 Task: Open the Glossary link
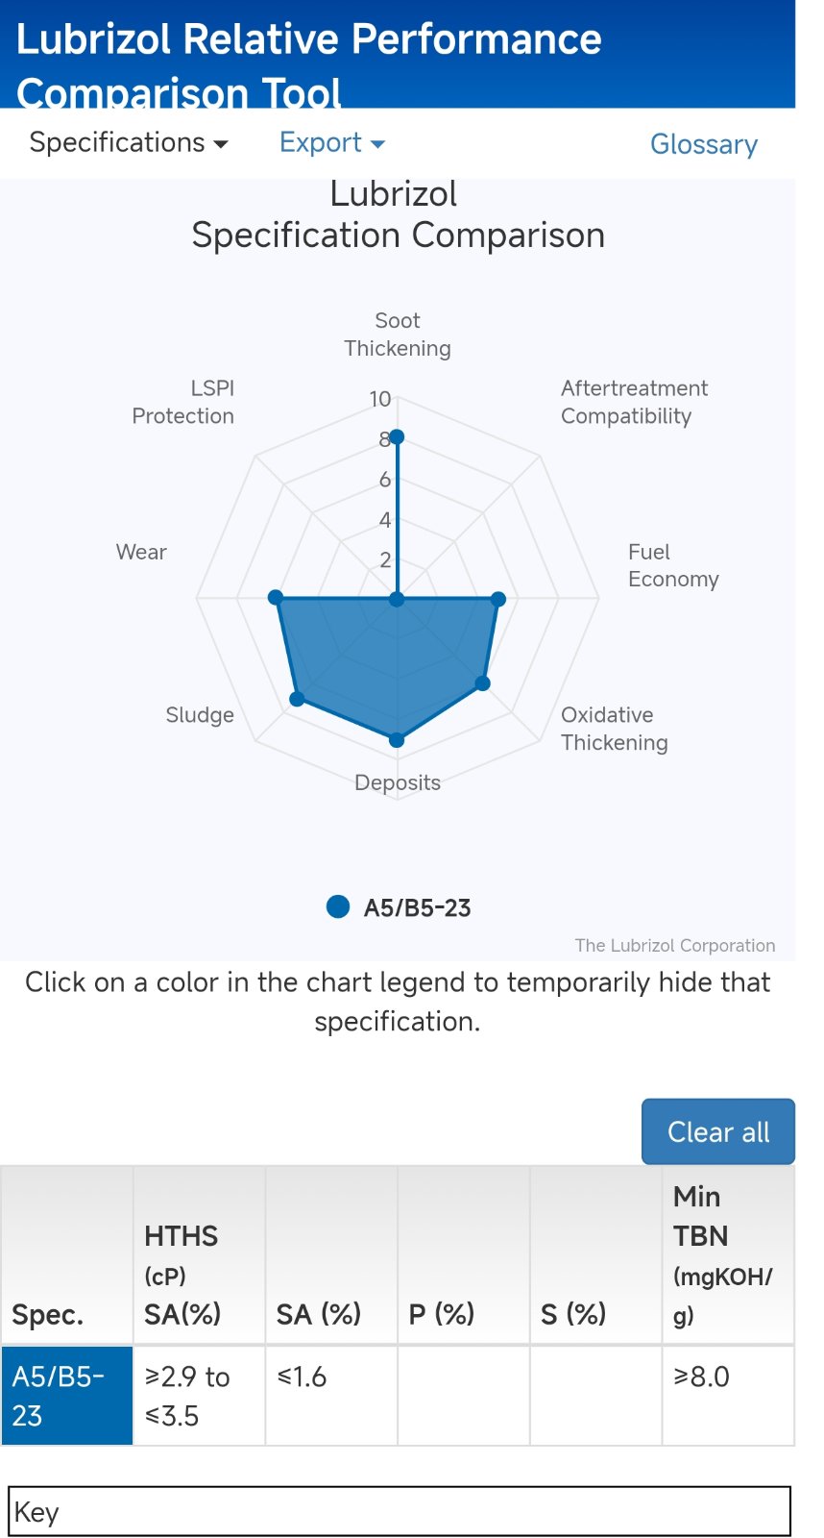[704, 144]
